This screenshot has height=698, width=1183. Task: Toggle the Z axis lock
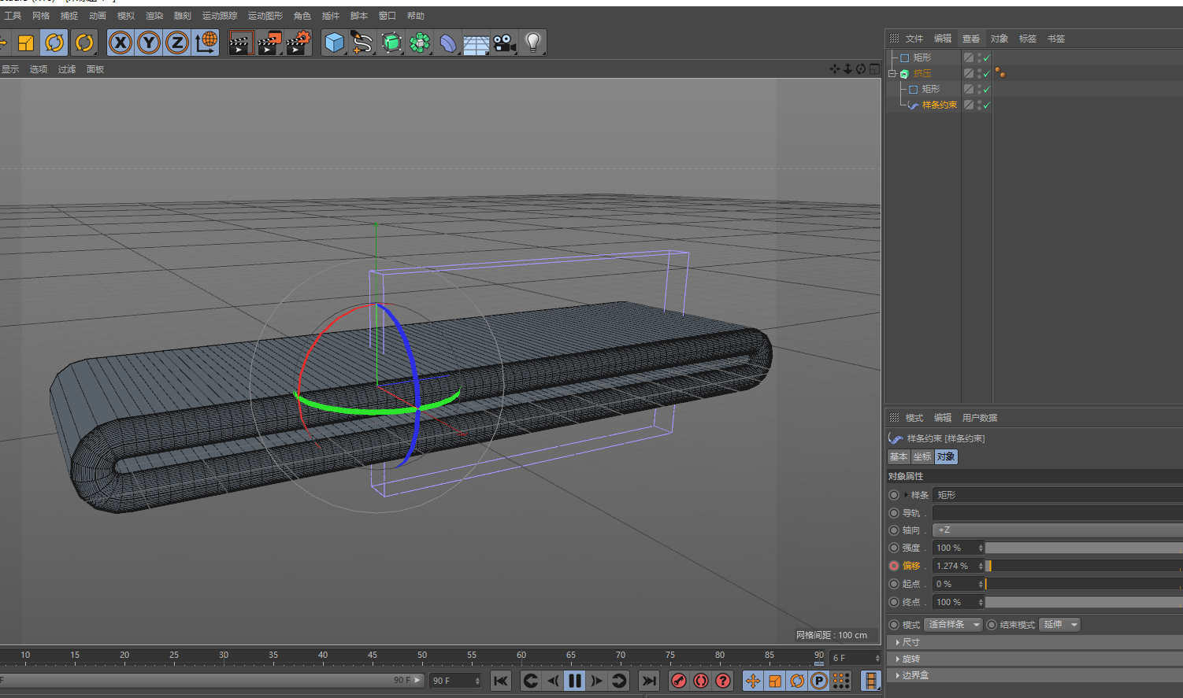tap(177, 42)
